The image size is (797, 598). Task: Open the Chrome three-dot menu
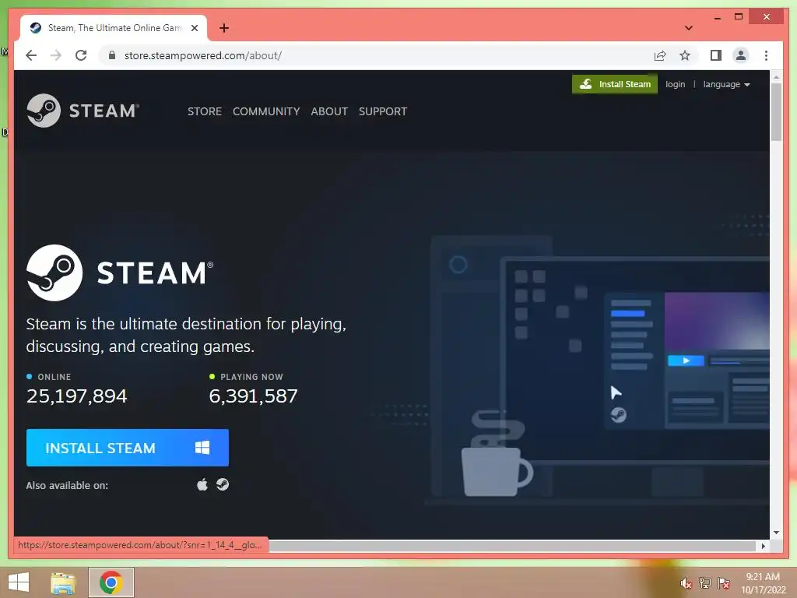coord(766,55)
